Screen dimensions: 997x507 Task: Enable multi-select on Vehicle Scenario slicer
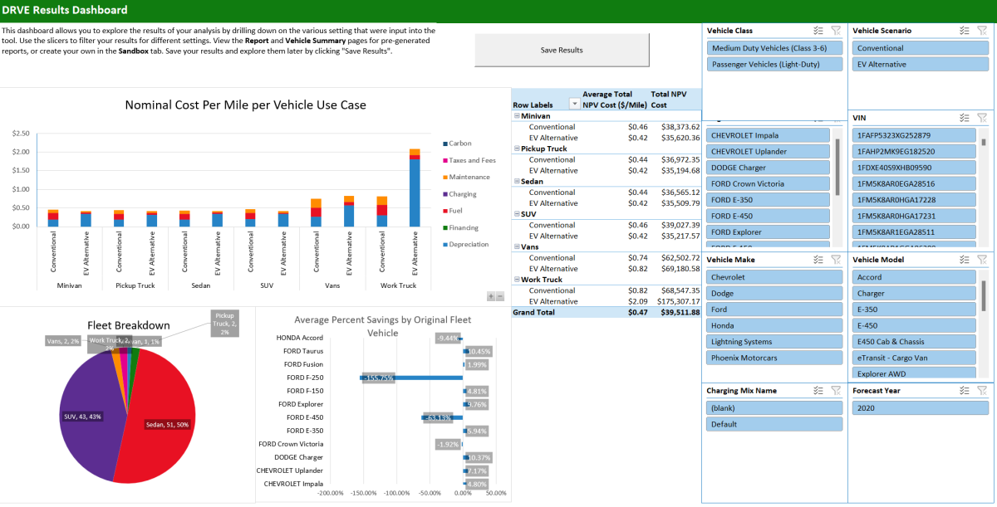(x=965, y=31)
